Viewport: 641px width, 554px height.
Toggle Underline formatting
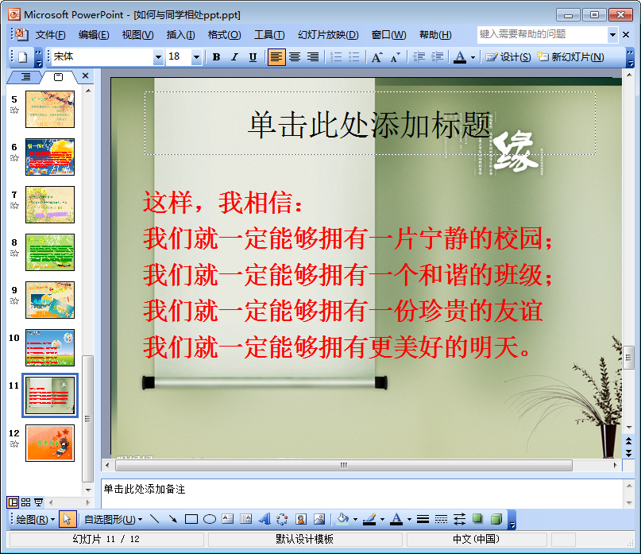click(x=253, y=57)
